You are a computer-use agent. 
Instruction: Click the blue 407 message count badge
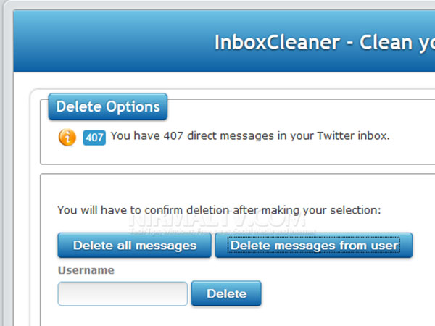pyautogui.click(x=94, y=137)
